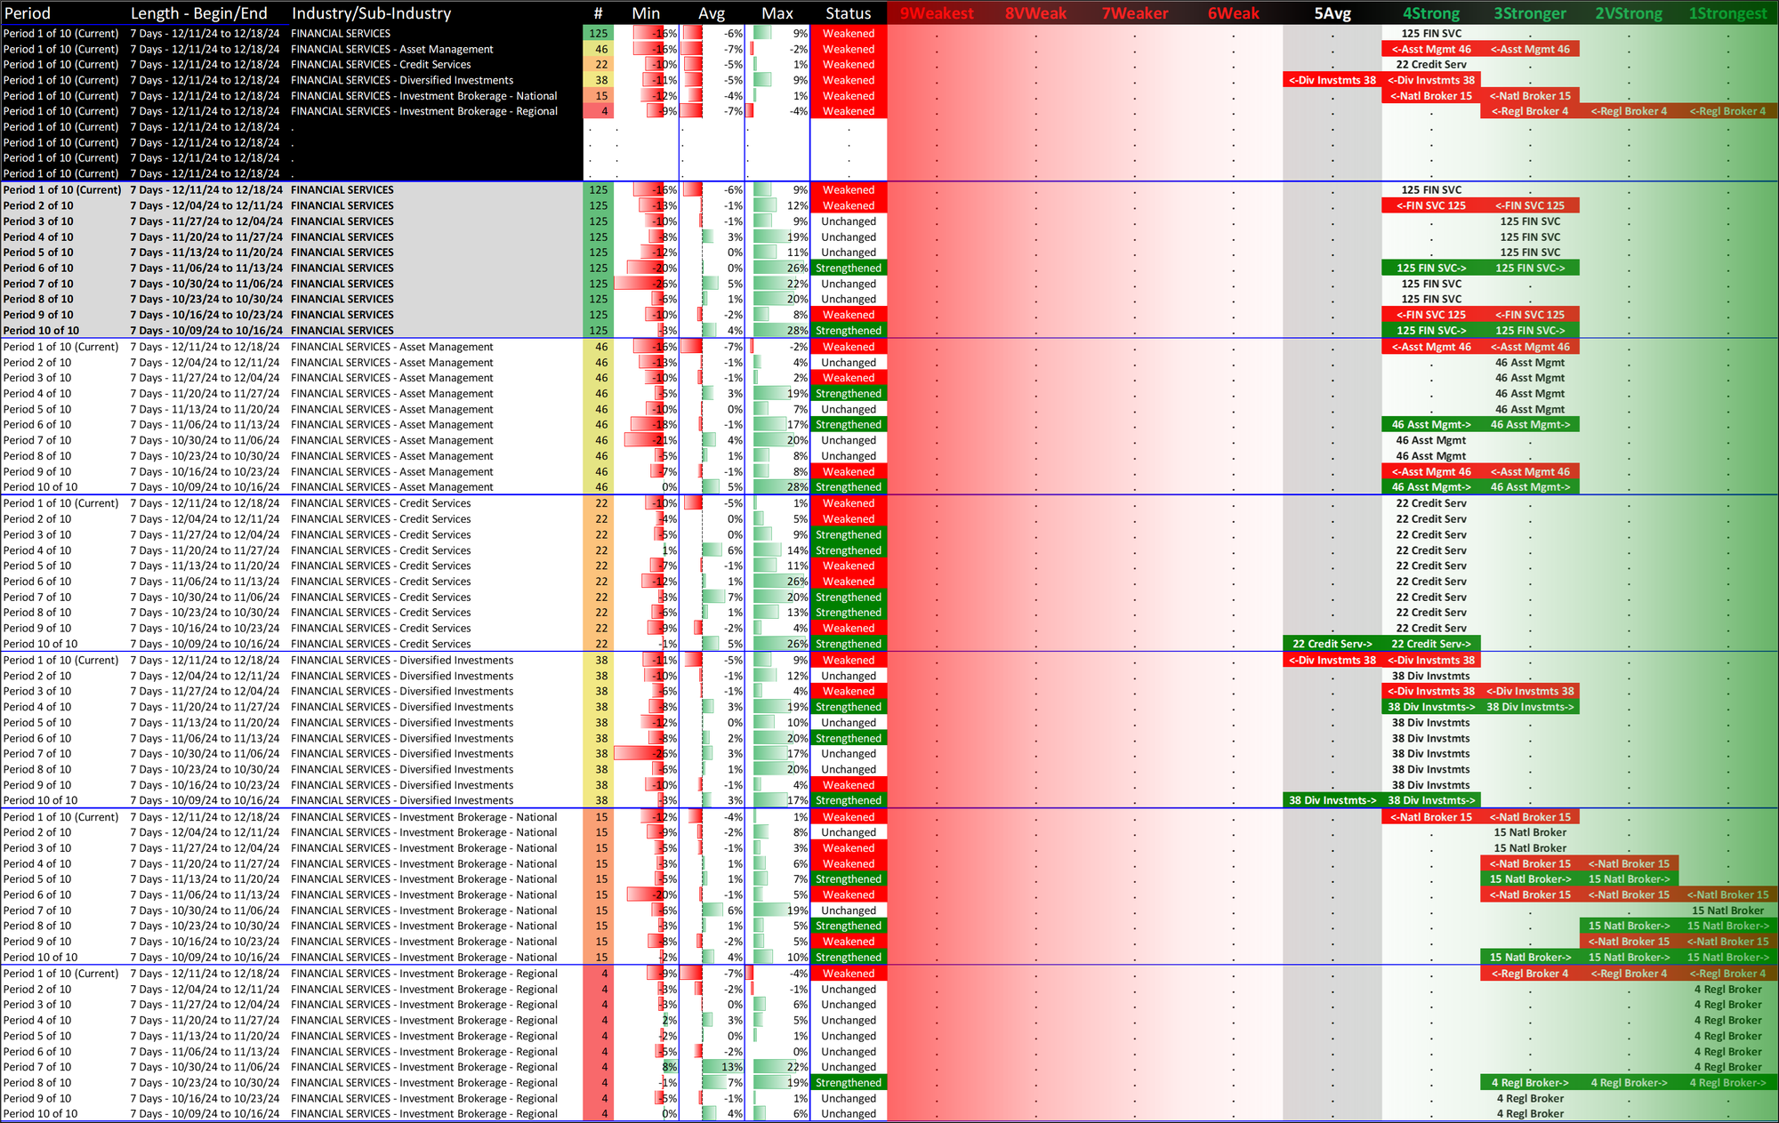Image resolution: width=1779 pixels, height=1123 pixels.
Task: Select the Min column header
Action: [646, 13]
